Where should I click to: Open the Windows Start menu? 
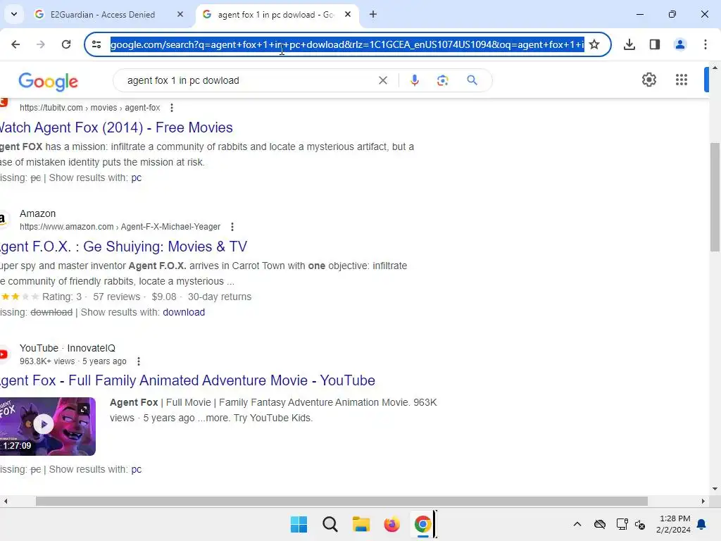pyautogui.click(x=299, y=524)
